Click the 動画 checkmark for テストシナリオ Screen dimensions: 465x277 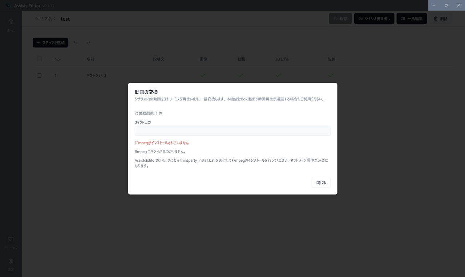click(241, 75)
